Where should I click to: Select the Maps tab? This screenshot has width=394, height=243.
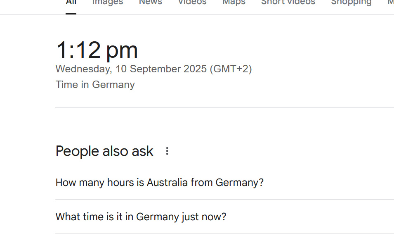pos(234,2)
